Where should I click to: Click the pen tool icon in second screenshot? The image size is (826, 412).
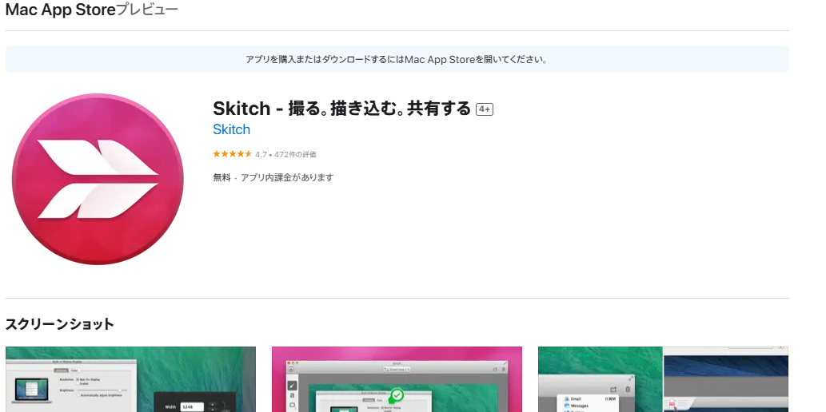point(293,386)
